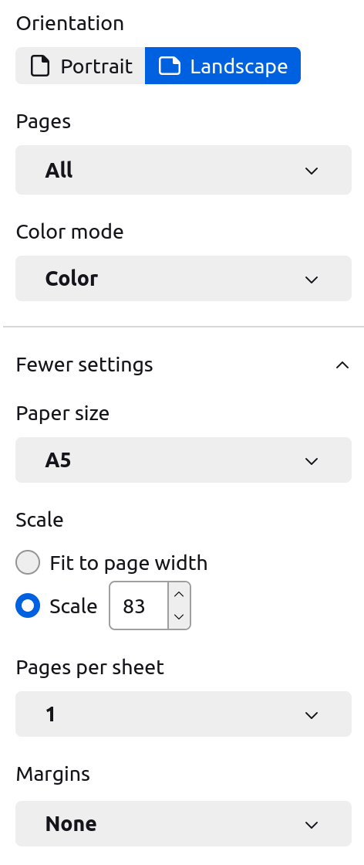Open the Pages dropdown showing All
364x865 pixels.
[184, 170]
